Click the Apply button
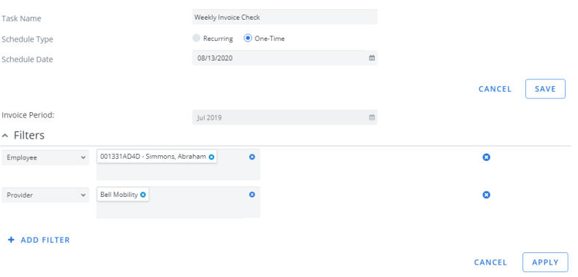Viewport: 578px width, 277px height. point(545,262)
